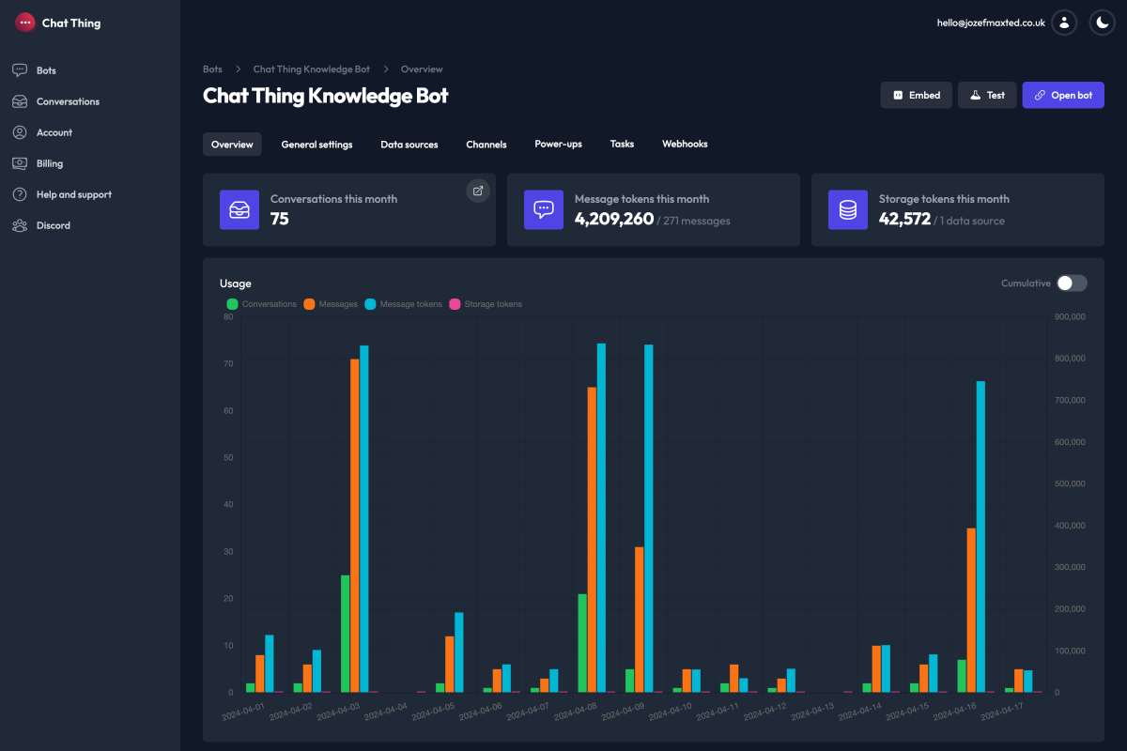Toggle dark mode with the moon icon
This screenshot has width=1127, height=751.
(1102, 23)
